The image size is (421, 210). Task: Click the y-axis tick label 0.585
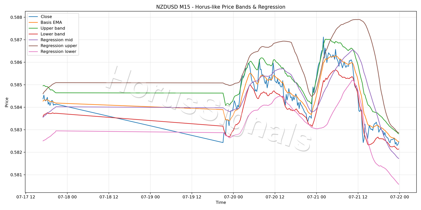16,85
